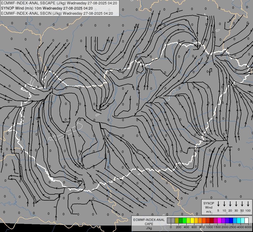253x232 pixels.
Task: Click the 600 value on the CAPE scale
Action: coord(194,227)
